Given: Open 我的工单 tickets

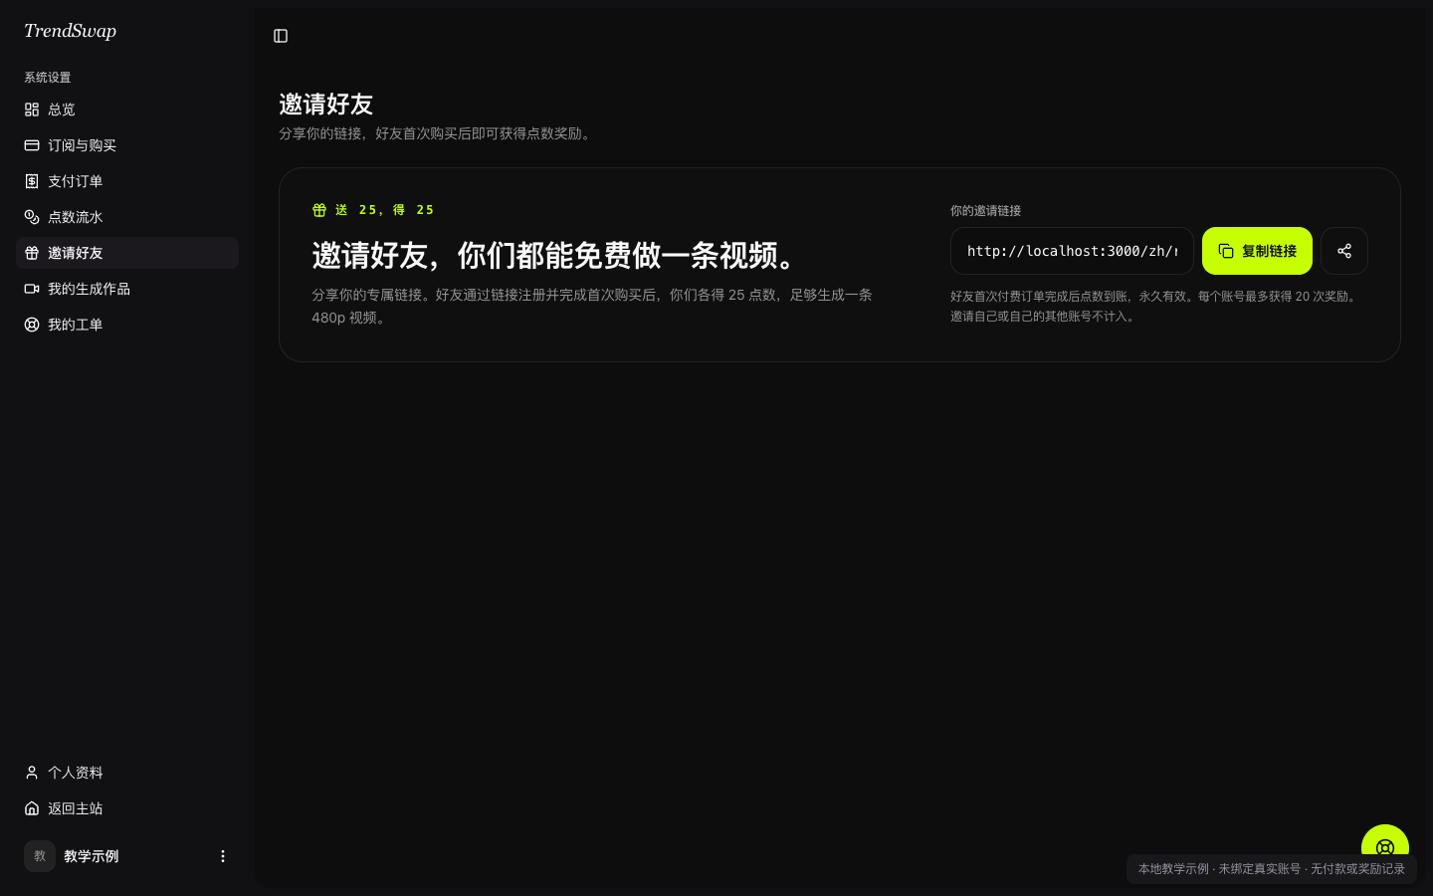Looking at the screenshot, I should pyautogui.click(x=127, y=325).
